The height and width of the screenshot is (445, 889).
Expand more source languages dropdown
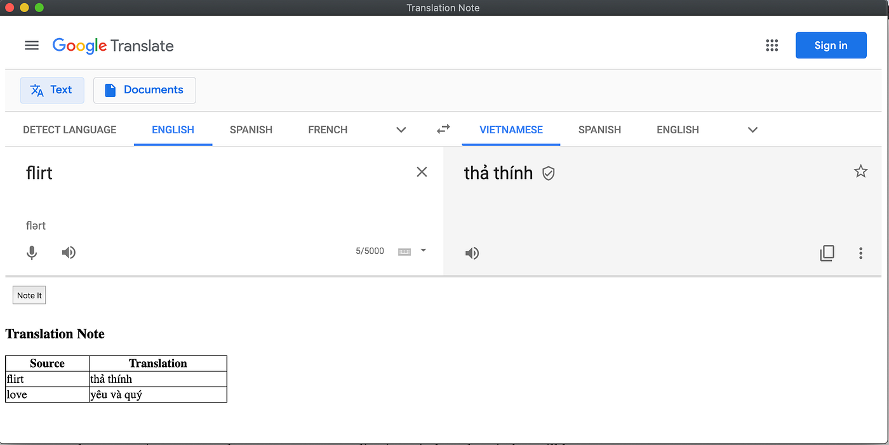tap(401, 130)
